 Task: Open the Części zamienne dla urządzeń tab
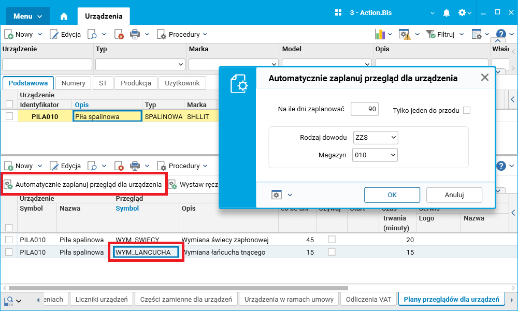[x=186, y=299]
